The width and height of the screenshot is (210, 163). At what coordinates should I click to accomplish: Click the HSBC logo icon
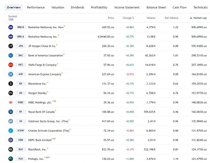[x=11, y=102]
